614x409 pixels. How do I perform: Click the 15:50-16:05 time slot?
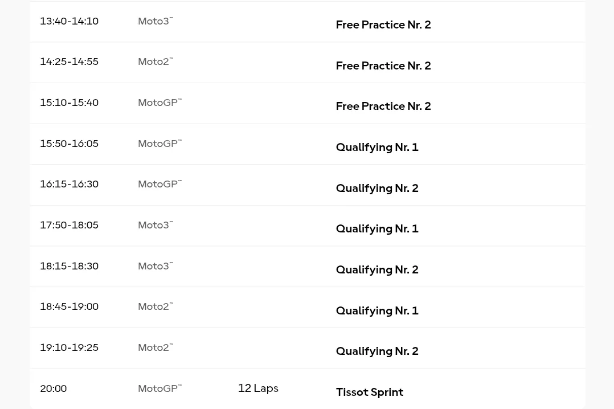tap(69, 144)
